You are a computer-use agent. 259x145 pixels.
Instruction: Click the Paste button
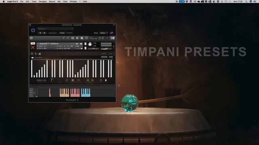tap(70, 33)
